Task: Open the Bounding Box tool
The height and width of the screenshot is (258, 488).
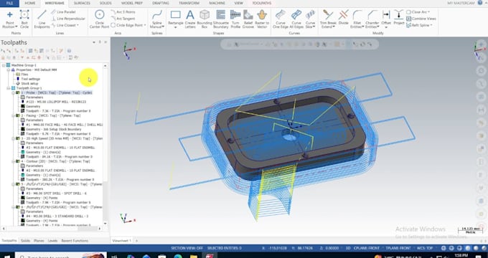Action: 204,19
